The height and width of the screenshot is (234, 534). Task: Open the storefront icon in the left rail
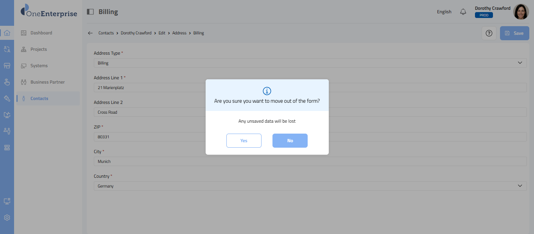(x=7, y=66)
